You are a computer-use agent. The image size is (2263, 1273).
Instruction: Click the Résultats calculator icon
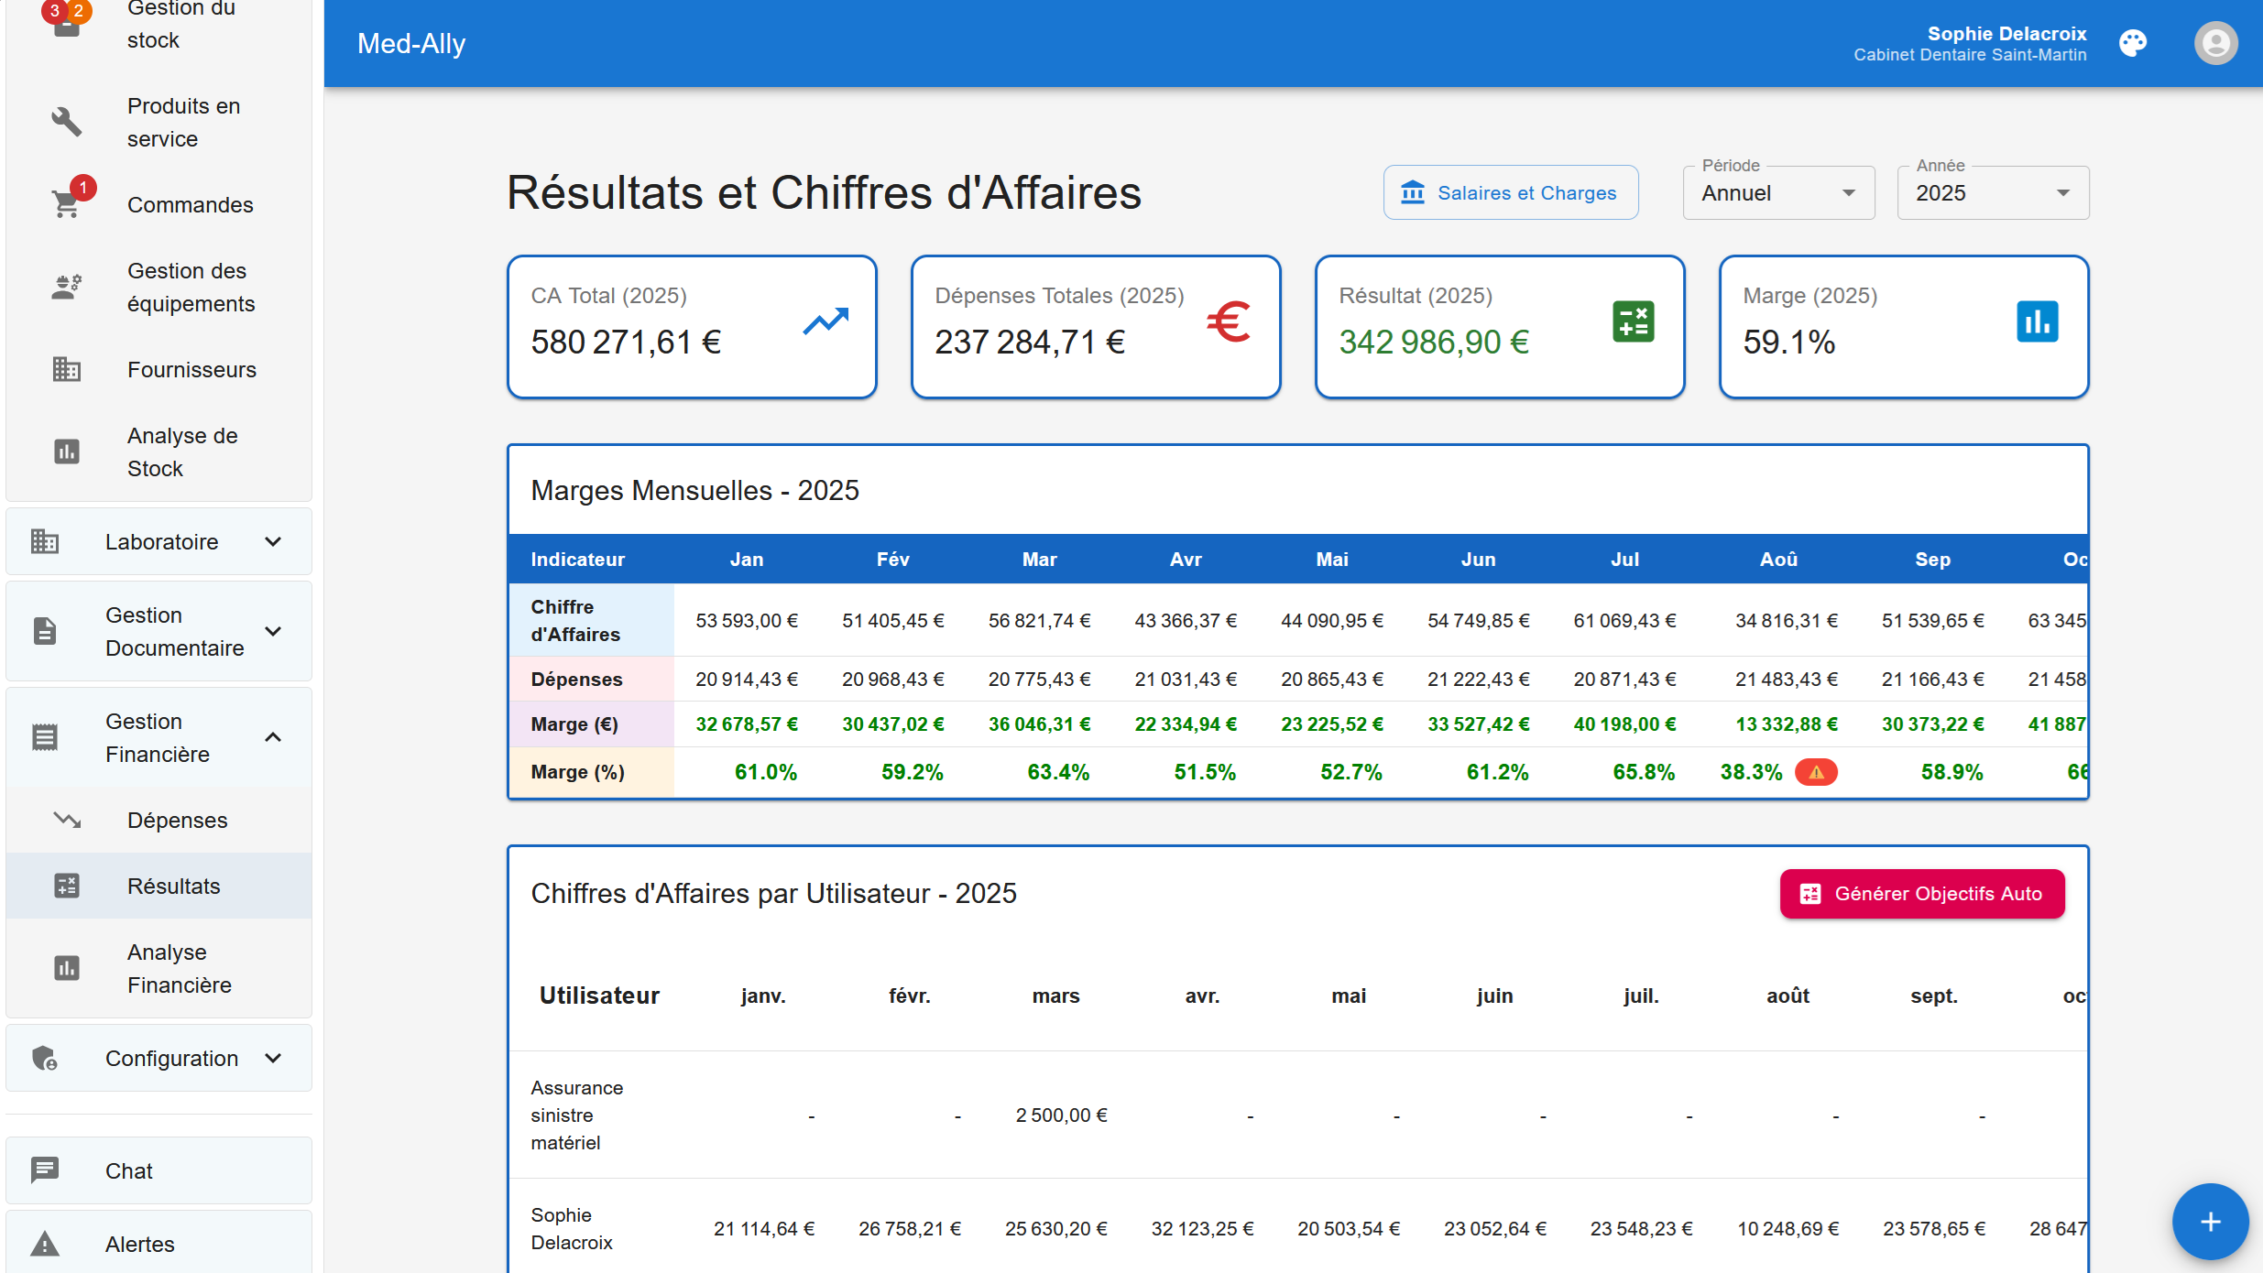click(66, 886)
